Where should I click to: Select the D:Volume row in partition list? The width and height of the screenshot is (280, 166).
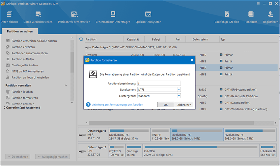181,55
